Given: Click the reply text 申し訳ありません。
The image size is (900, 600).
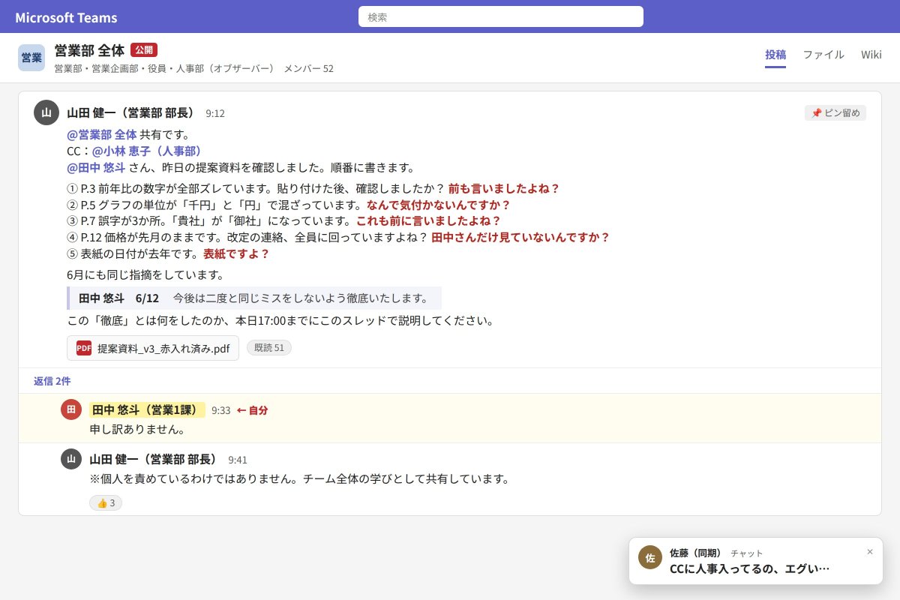Looking at the screenshot, I should [x=137, y=429].
